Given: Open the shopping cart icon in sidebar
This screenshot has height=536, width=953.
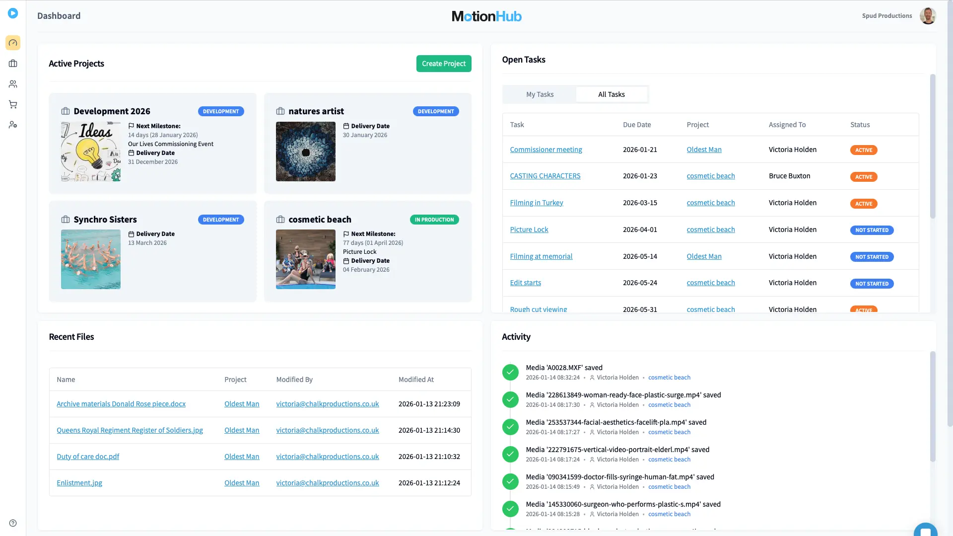Looking at the screenshot, I should [x=13, y=104].
